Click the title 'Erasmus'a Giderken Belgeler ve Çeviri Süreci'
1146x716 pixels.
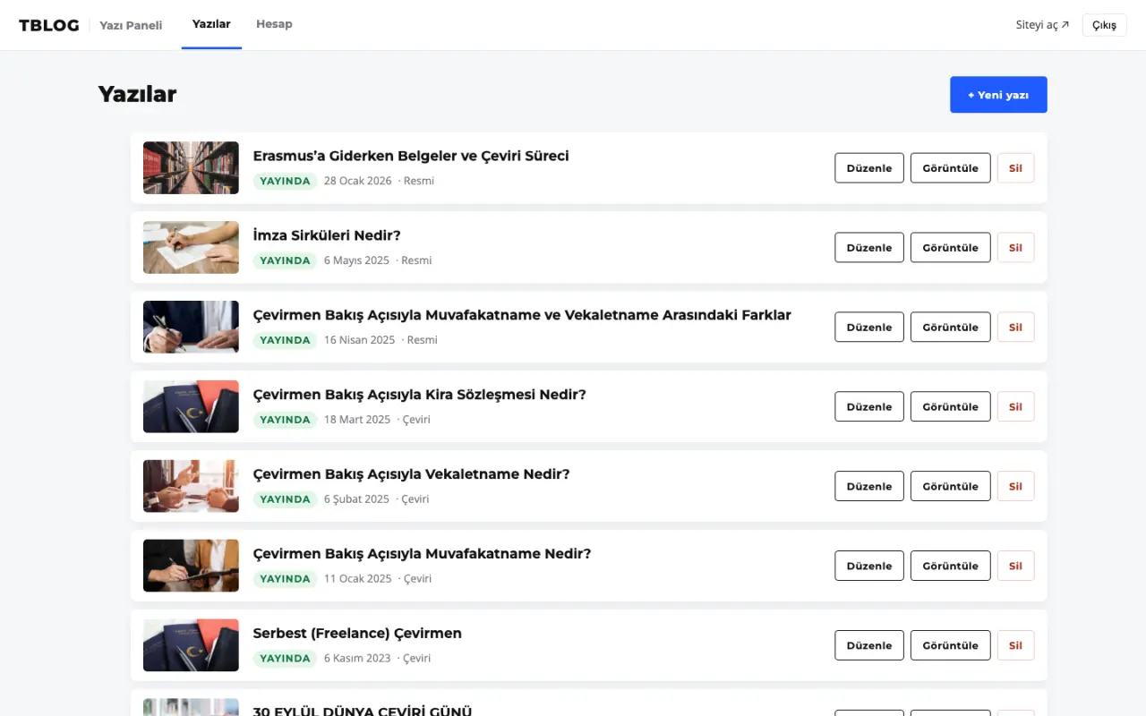click(411, 156)
